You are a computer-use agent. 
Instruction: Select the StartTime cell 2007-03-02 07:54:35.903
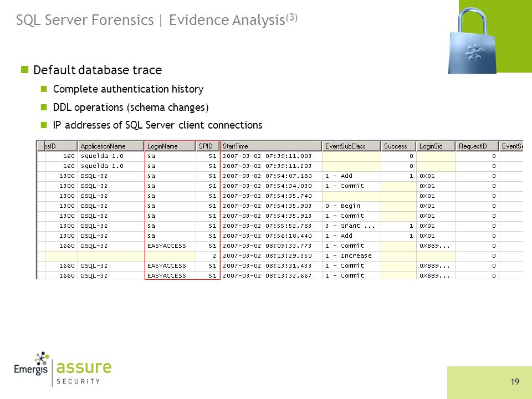tap(271, 206)
